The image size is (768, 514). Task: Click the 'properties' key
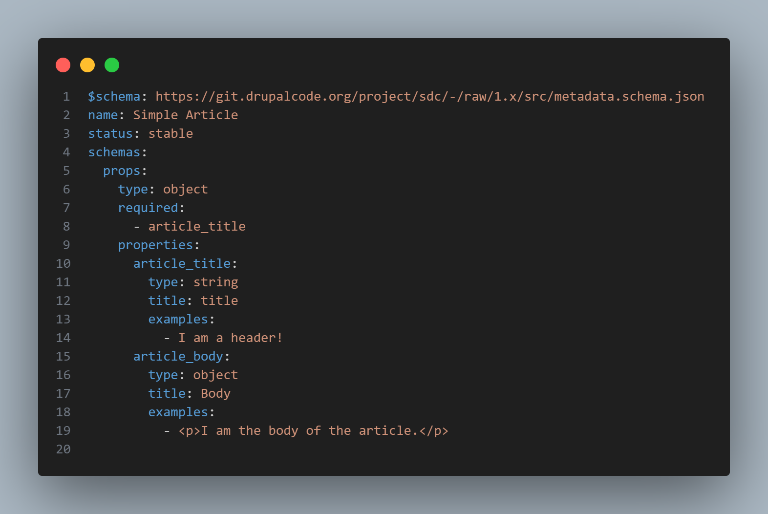[x=155, y=245]
